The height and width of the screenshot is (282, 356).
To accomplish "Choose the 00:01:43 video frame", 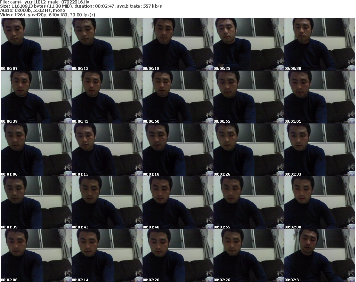I will [107, 203].
